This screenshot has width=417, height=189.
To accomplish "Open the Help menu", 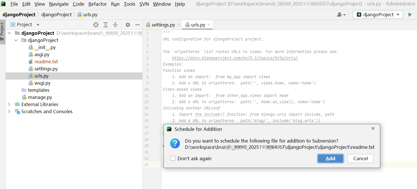I will tap(180, 4).
